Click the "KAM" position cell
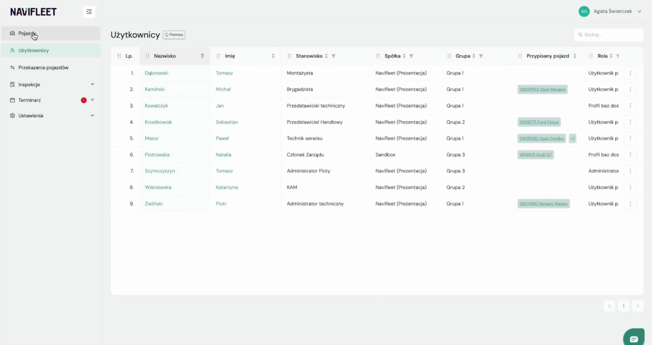 292,187
